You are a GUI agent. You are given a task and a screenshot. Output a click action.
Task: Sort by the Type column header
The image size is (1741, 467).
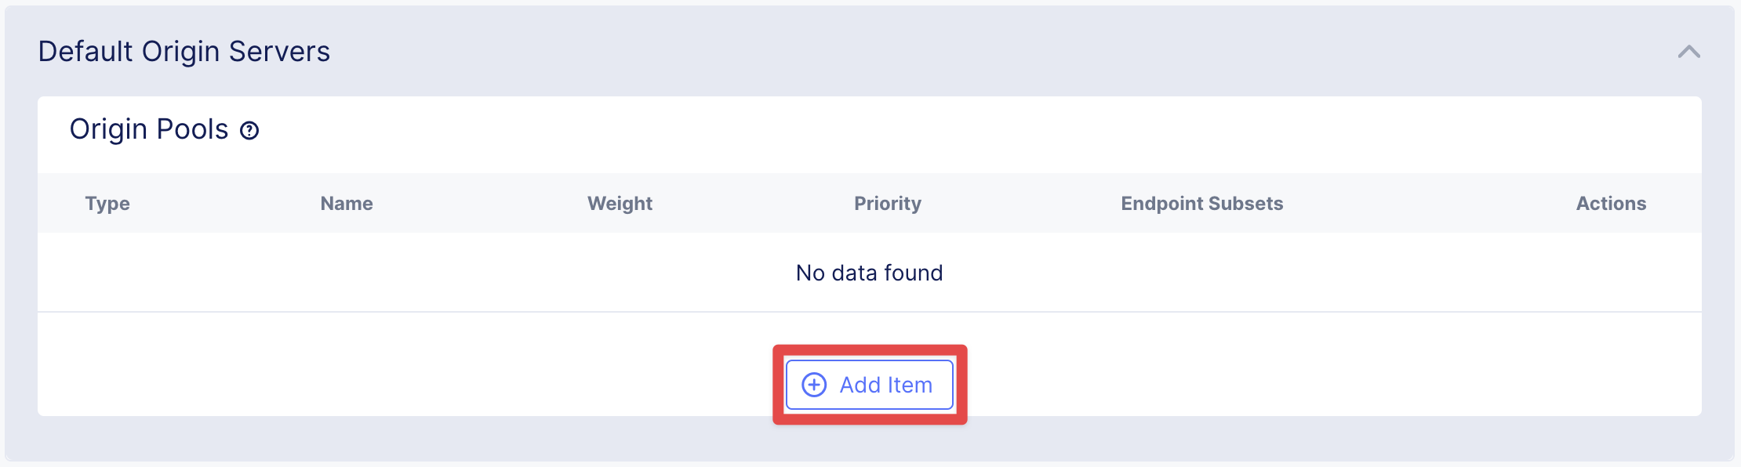coord(107,204)
